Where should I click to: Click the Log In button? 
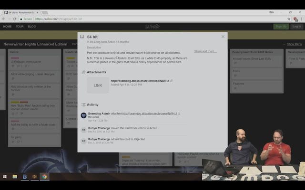tap(296, 27)
